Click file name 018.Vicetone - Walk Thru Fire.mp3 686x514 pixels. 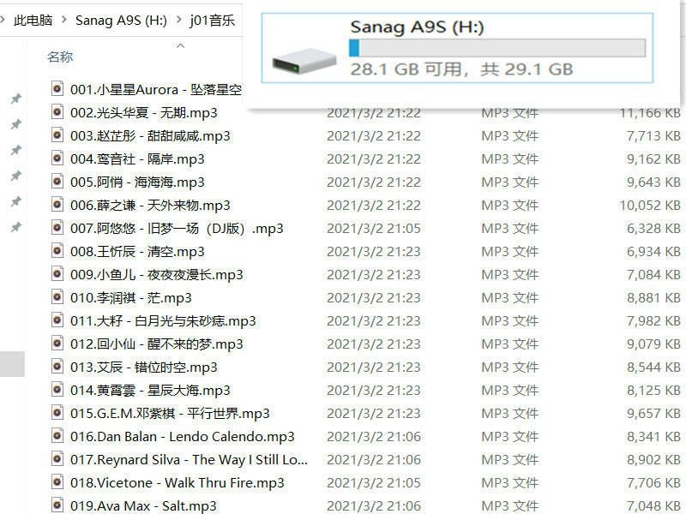[x=178, y=483]
